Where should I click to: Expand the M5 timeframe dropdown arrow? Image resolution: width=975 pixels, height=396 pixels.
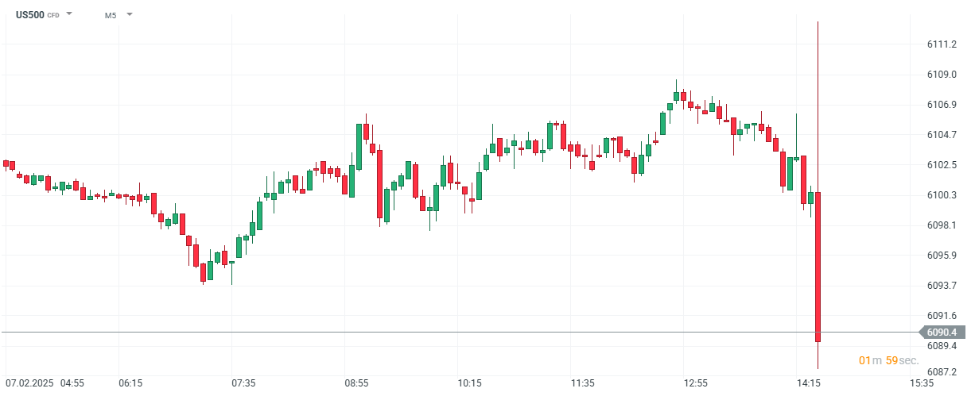tap(130, 14)
